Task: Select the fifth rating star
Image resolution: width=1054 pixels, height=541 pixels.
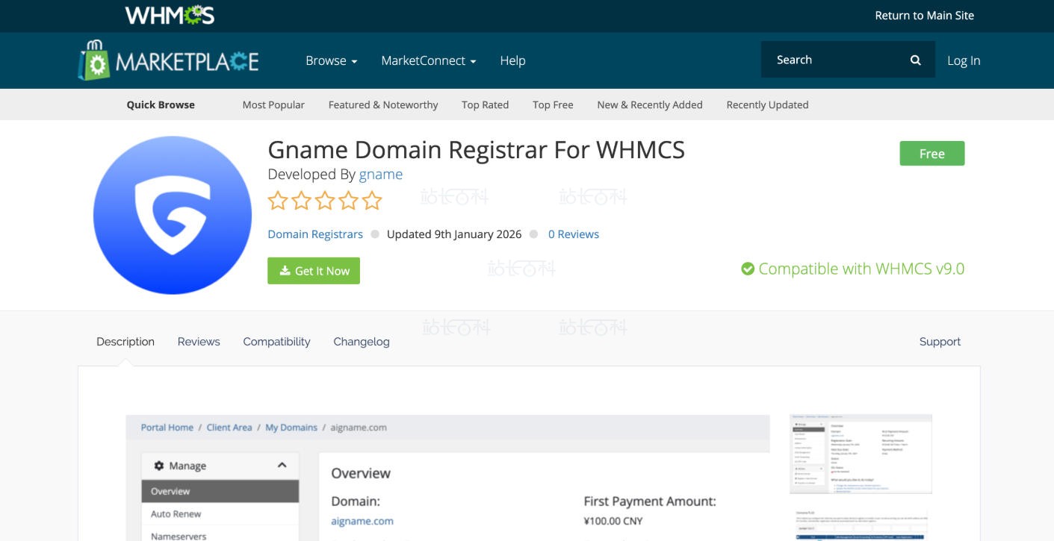Action: pos(372,200)
